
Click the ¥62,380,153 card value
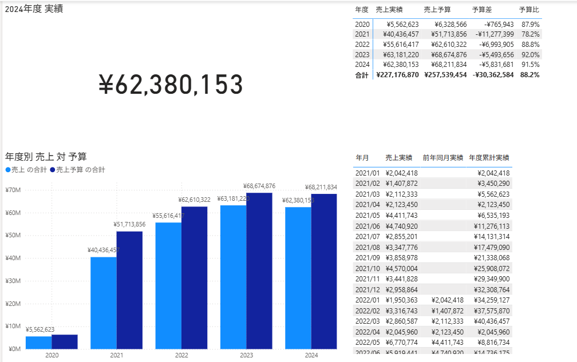171,85
